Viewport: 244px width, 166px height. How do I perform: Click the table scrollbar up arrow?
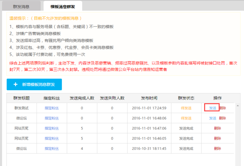click(x=238, y=106)
